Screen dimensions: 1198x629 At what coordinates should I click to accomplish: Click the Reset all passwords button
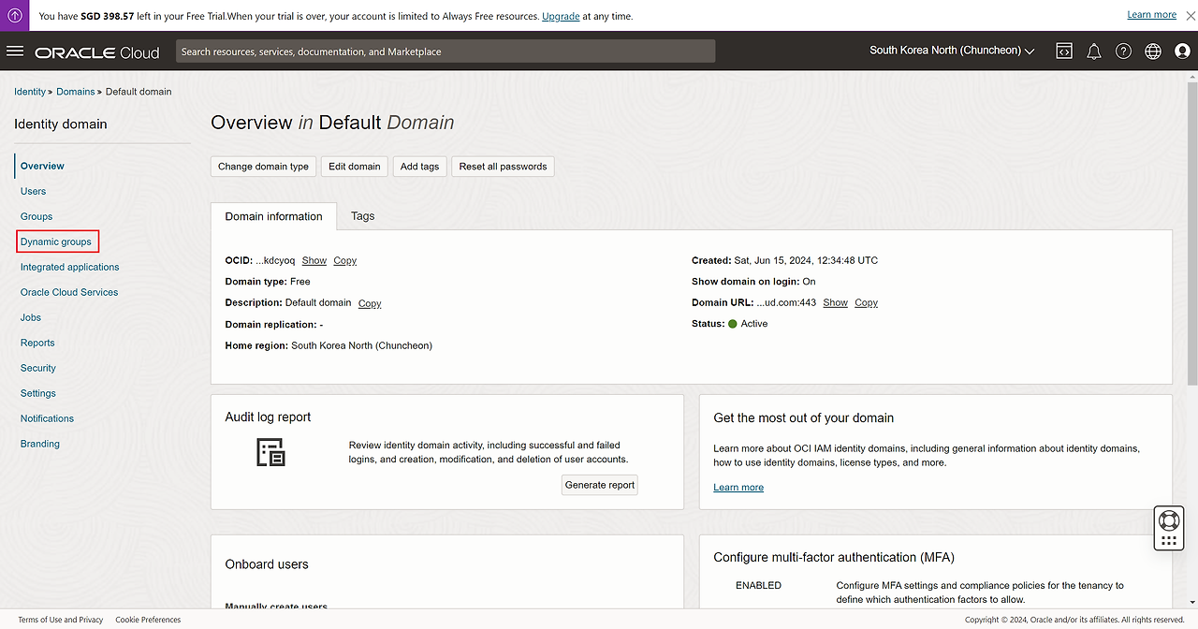[x=503, y=167]
